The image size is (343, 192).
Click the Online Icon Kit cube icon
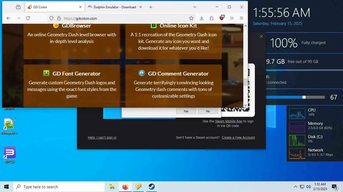tap(154, 26)
